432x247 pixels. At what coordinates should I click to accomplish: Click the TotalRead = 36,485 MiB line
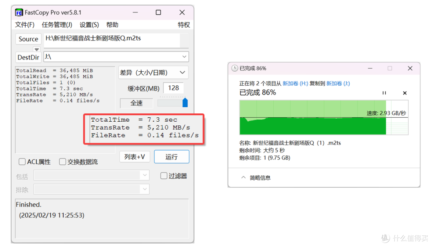click(54, 70)
